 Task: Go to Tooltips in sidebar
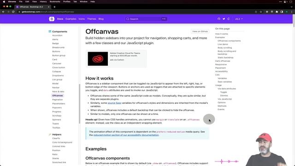click(56, 128)
